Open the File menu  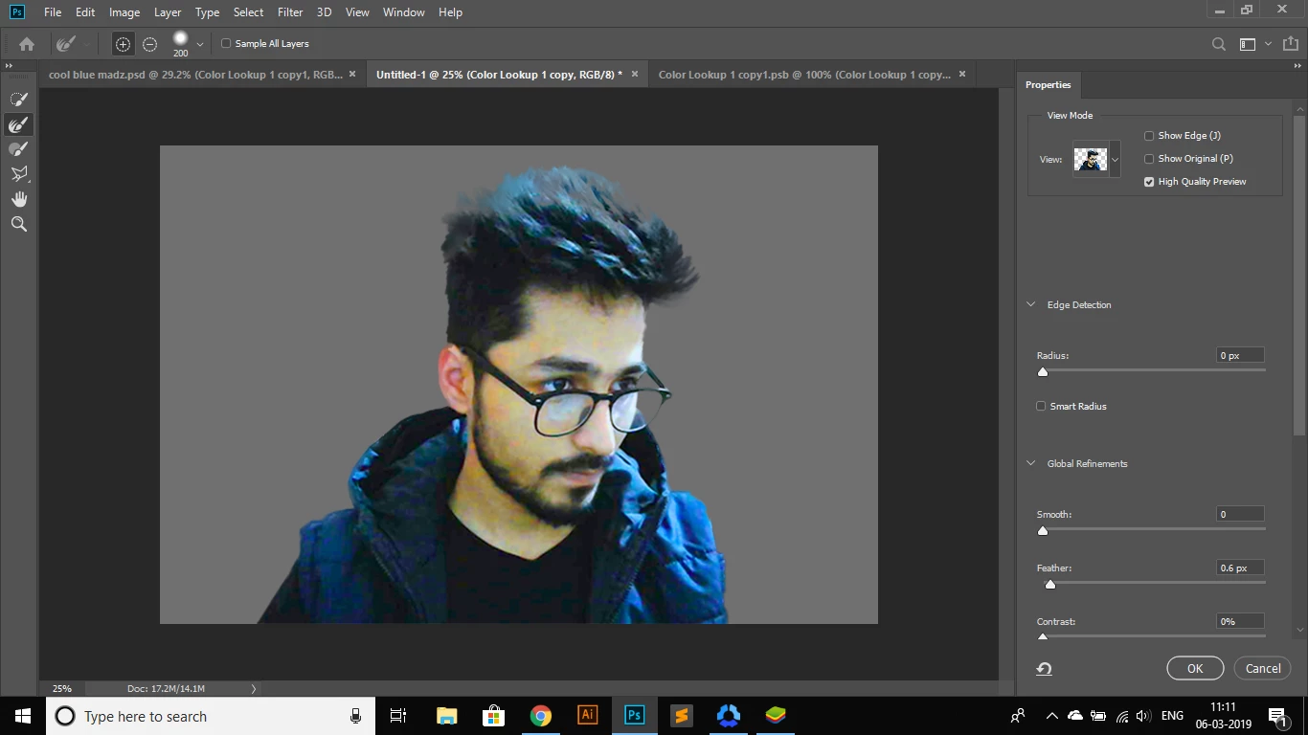53,11
